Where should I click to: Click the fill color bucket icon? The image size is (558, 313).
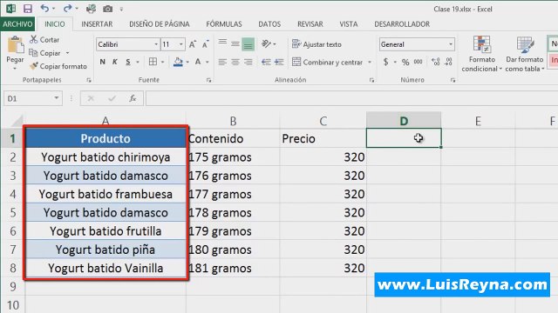point(178,62)
